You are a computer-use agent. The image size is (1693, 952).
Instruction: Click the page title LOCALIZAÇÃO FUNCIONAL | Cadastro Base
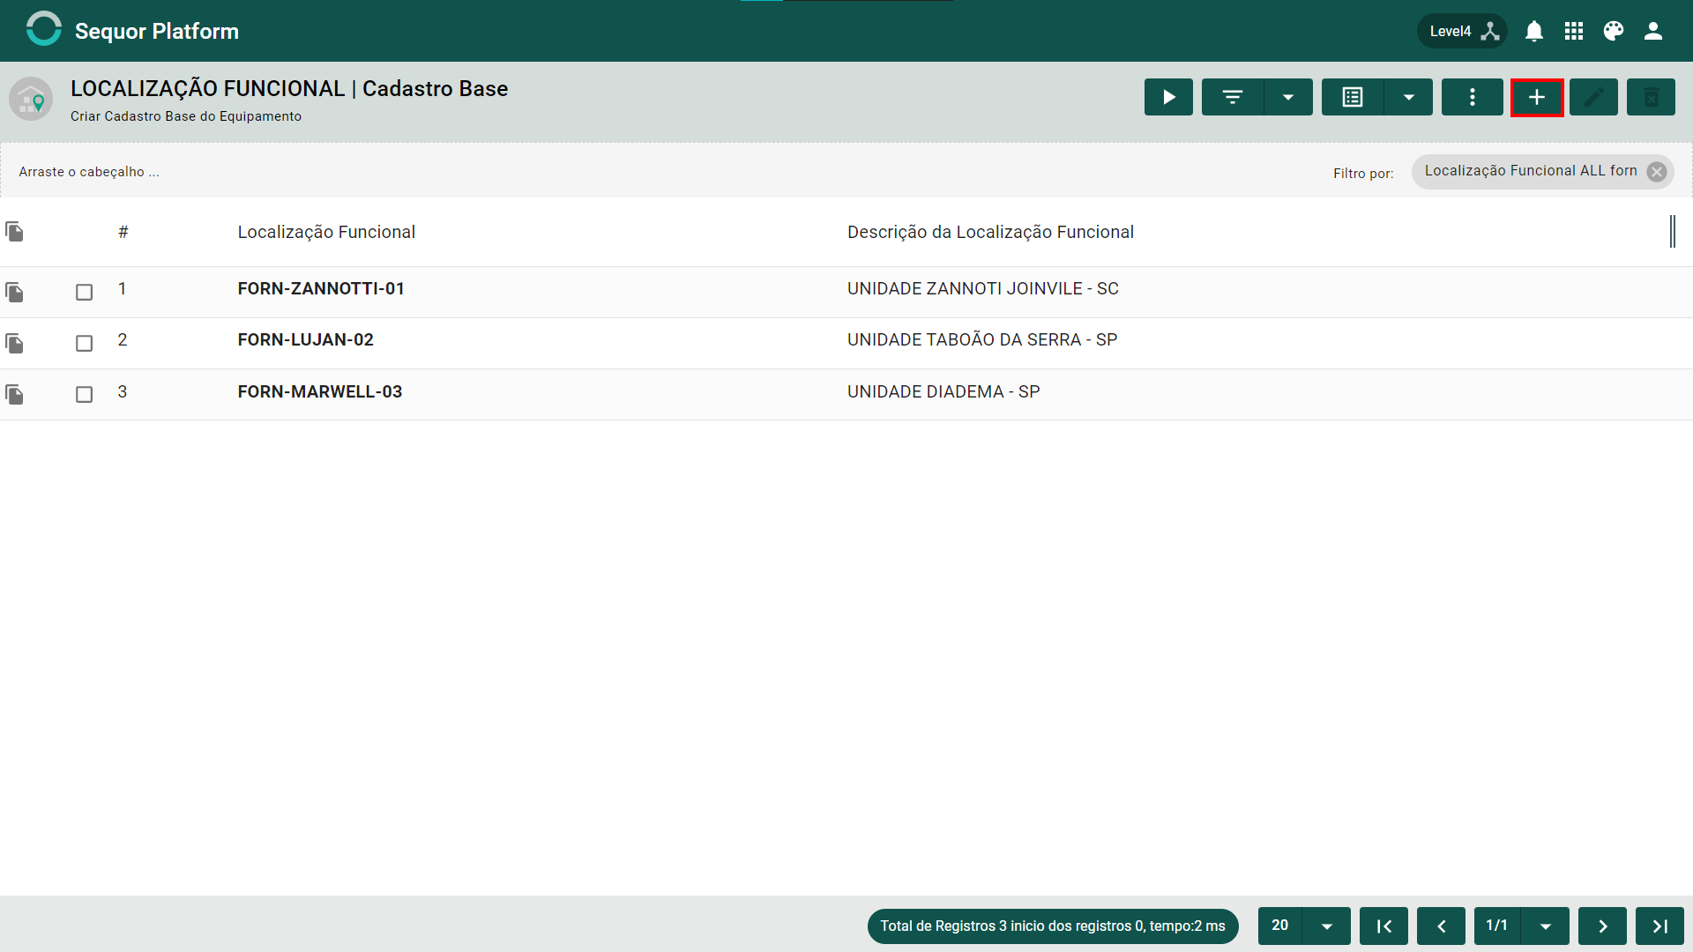pyautogui.click(x=289, y=88)
